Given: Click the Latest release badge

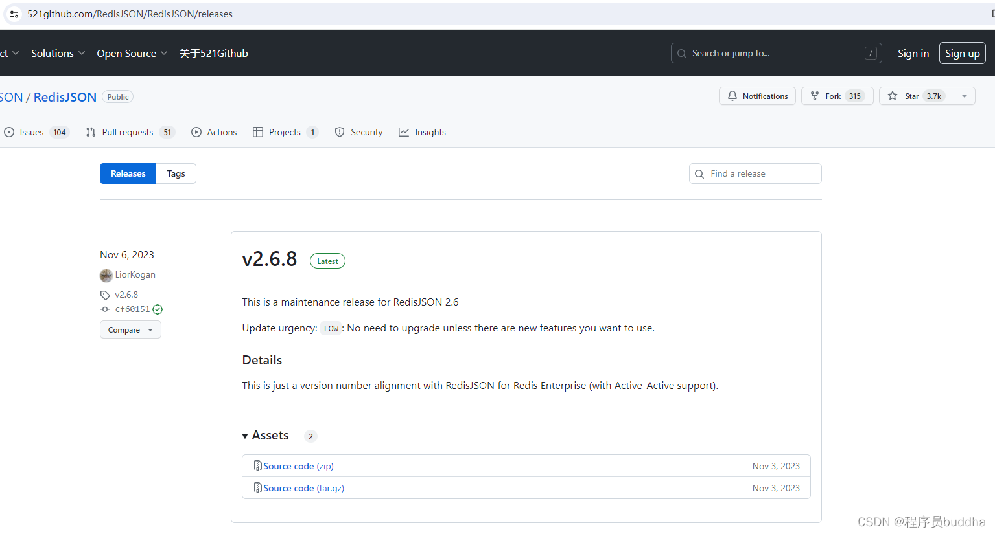Looking at the screenshot, I should pos(327,261).
